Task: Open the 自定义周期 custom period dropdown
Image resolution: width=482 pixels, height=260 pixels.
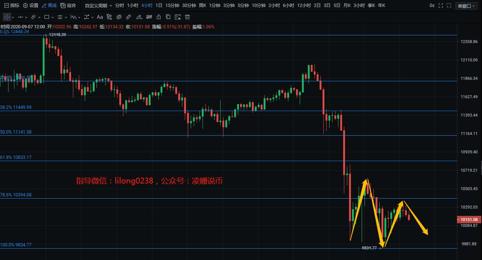Action: [98, 6]
